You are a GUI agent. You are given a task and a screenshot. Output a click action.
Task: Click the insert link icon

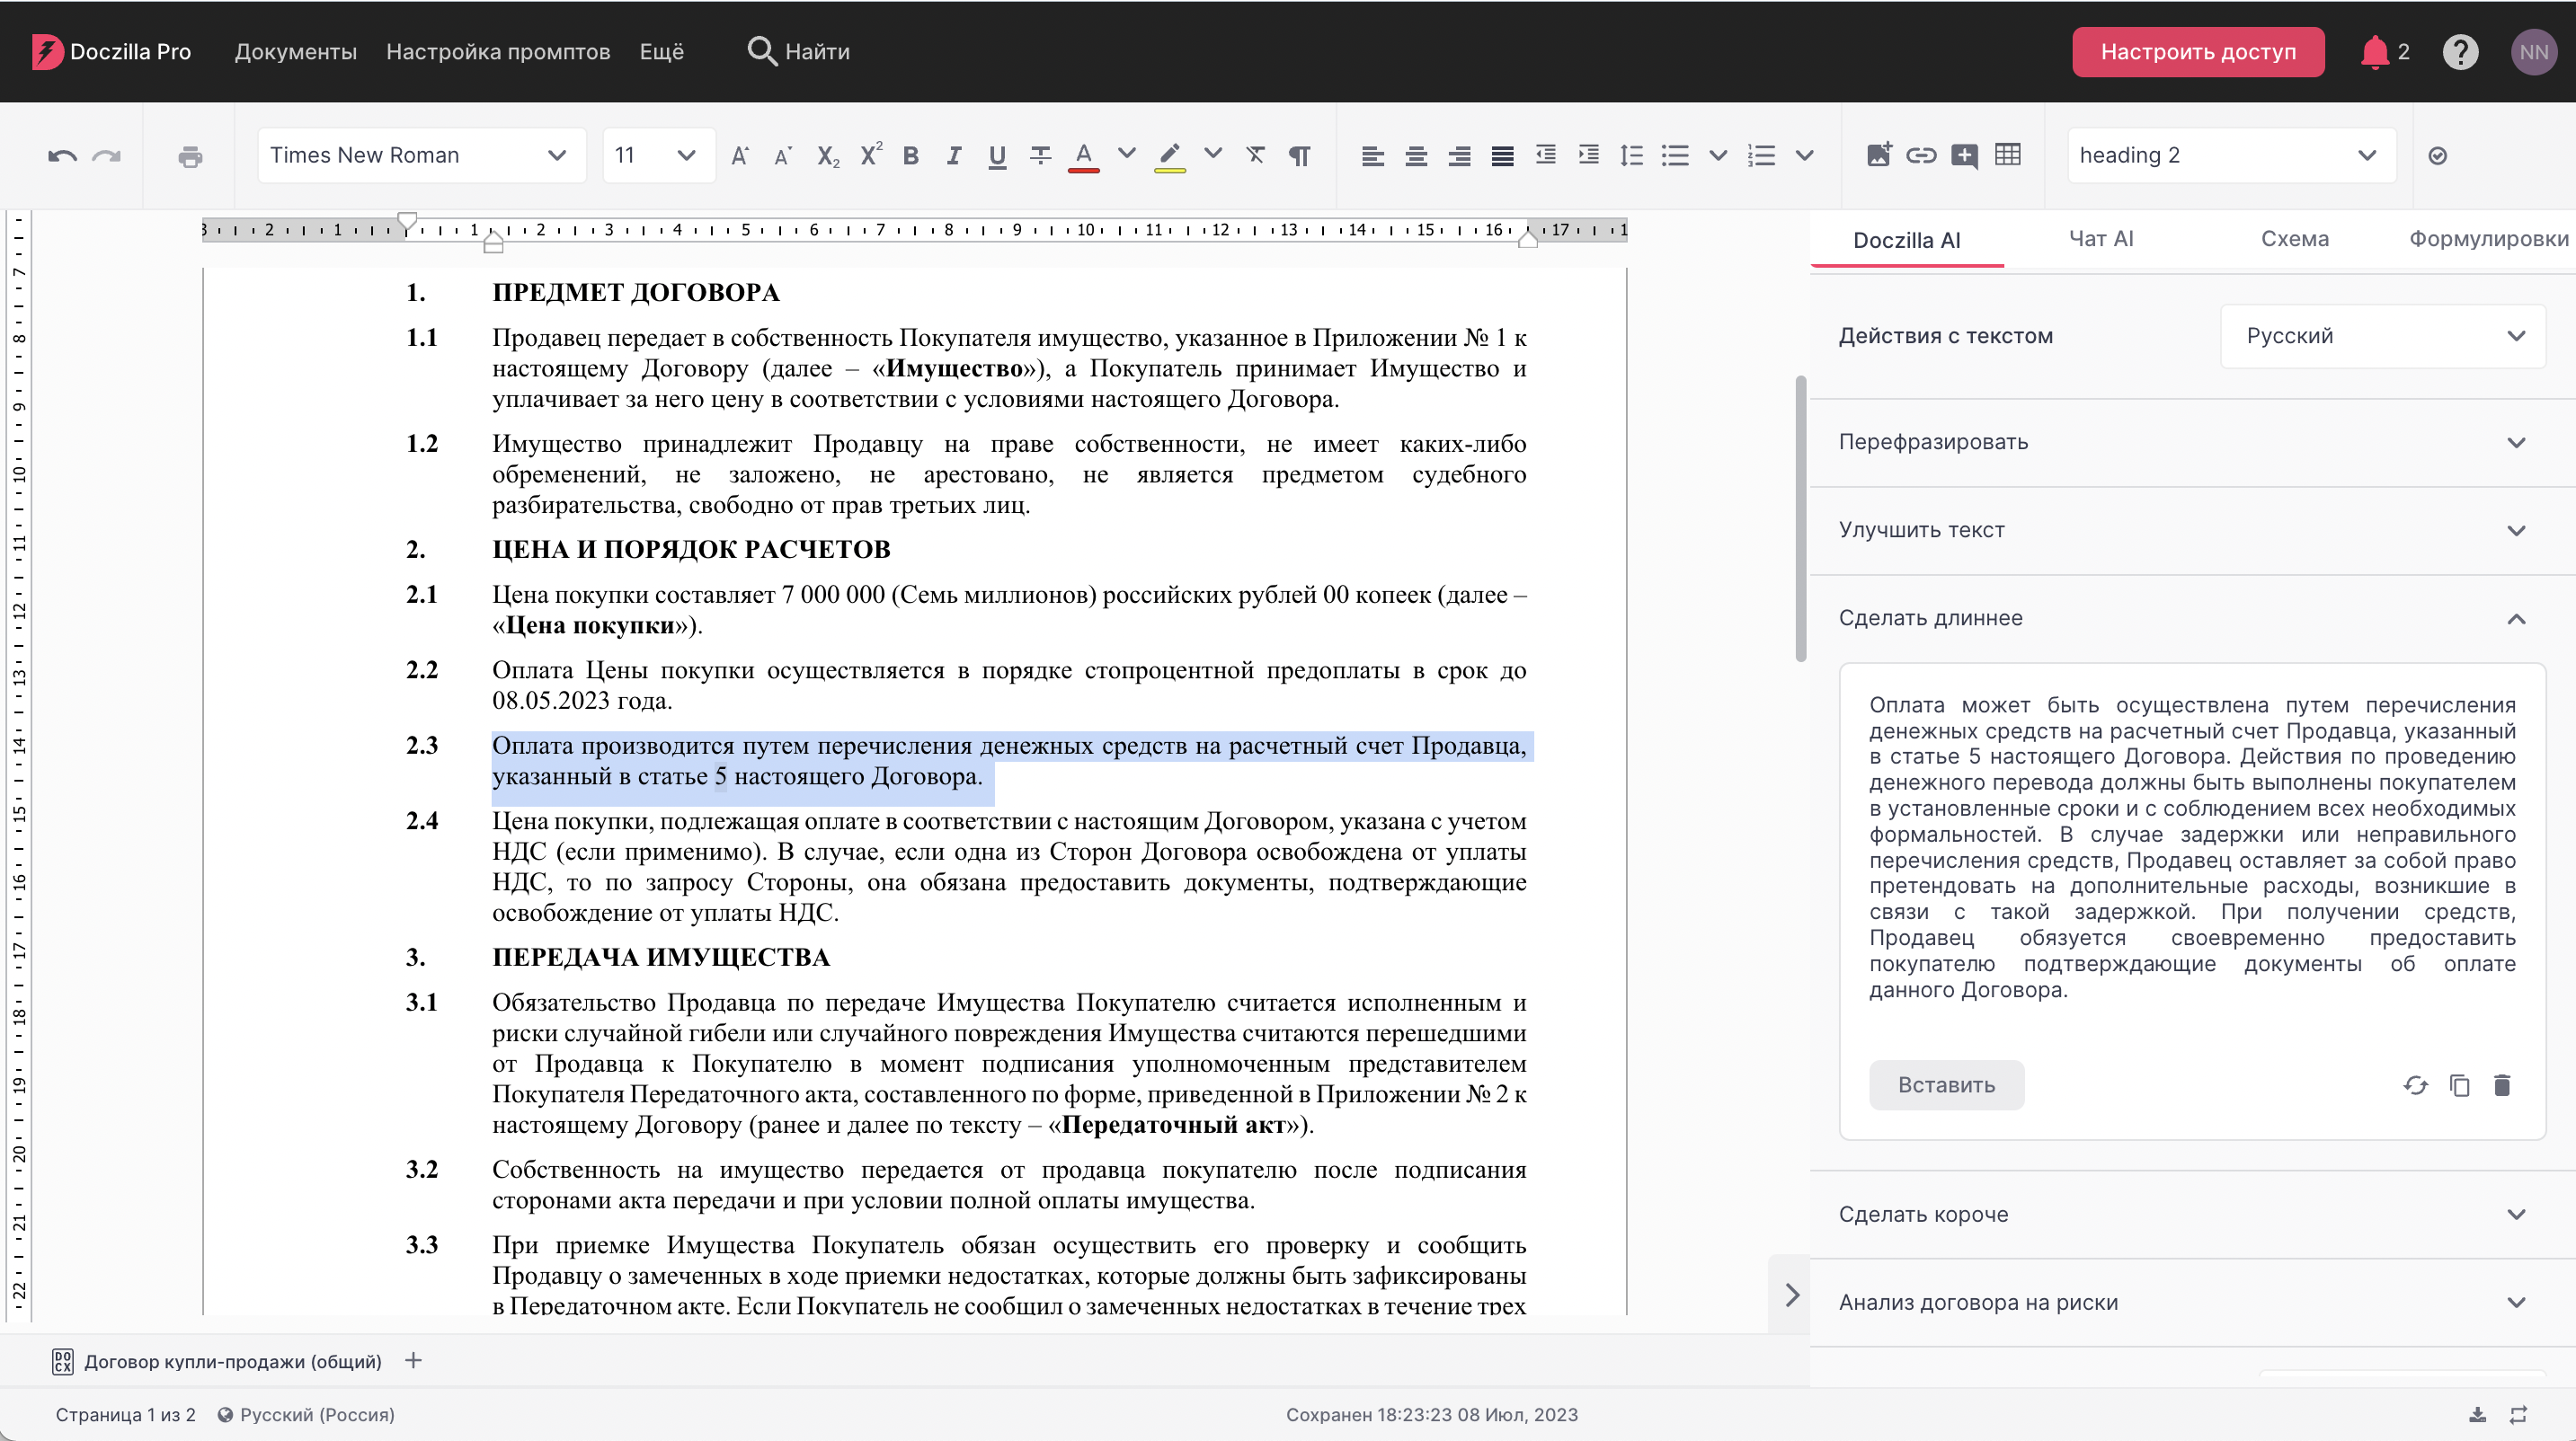pos(1921,155)
